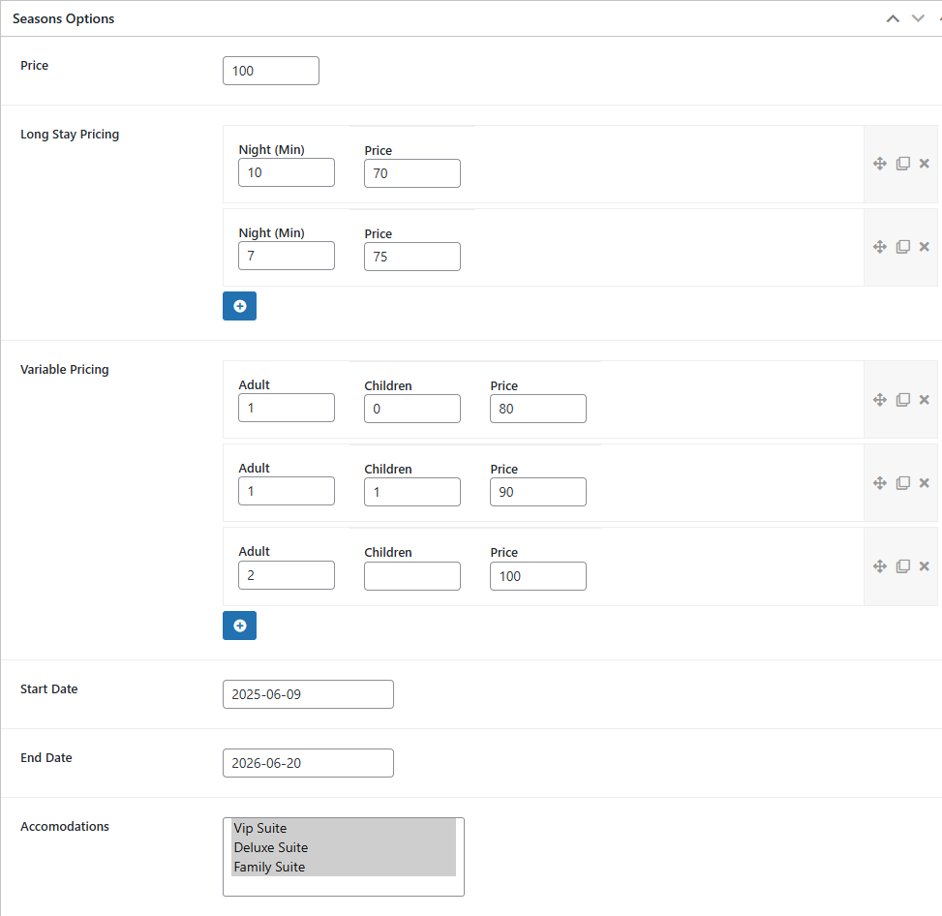
Task: Duplicate the 10-night long stay pricing row
Action: (902, 164)
